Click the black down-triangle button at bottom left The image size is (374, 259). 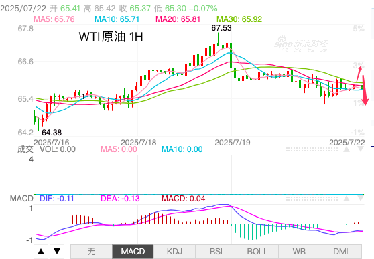(57, 252)
